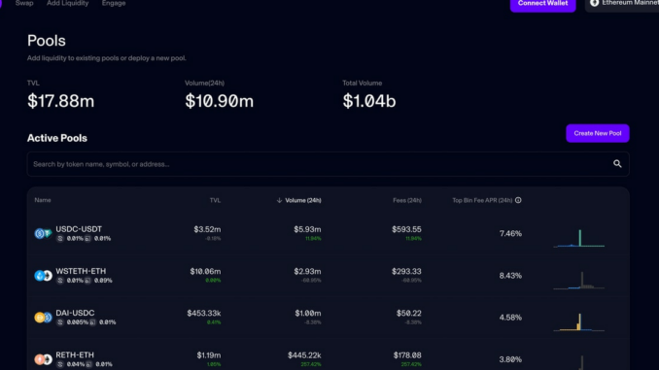Click the $2.93m volume value
Viewport: 659px width, 370px height.
[307, 271]
